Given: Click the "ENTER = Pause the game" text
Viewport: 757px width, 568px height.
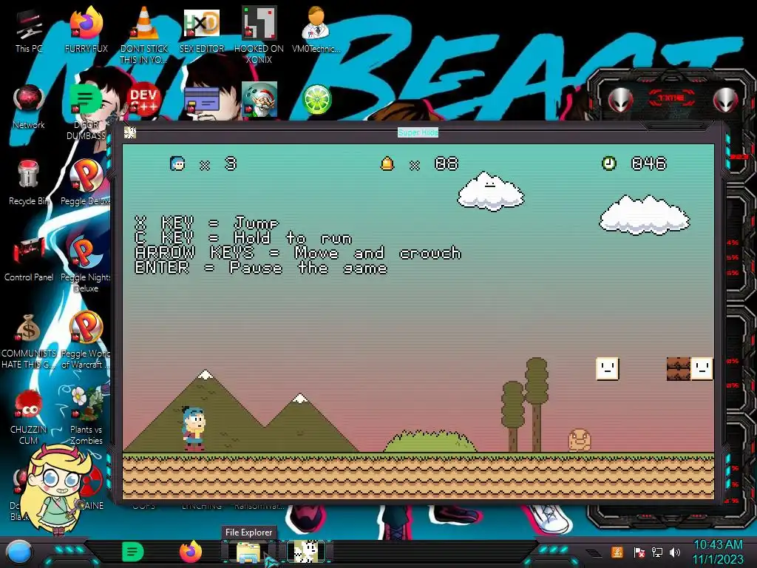Looking at the screenshot, I should 261,268.
